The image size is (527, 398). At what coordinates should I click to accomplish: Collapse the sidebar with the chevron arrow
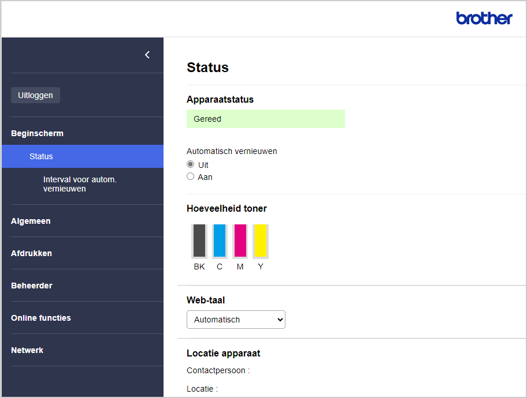147,55
